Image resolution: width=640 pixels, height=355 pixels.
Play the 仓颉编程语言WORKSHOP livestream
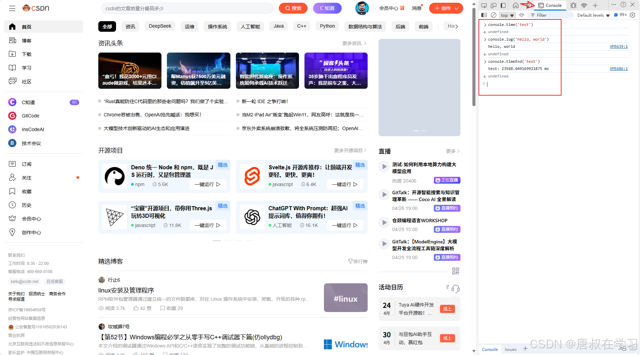(384, 223)
